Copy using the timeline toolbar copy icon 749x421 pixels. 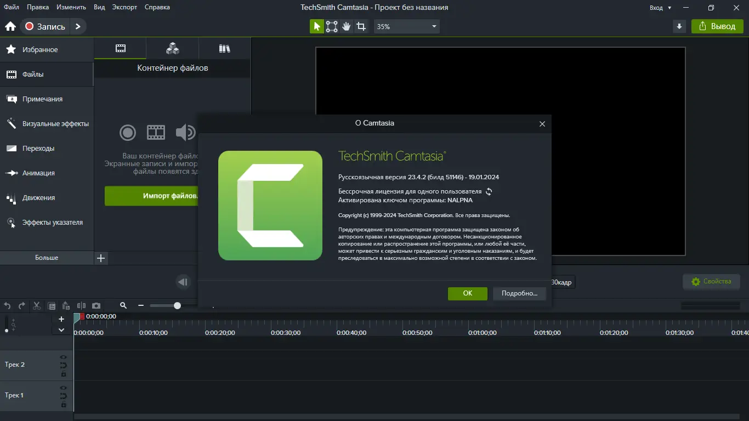point(52,306)
